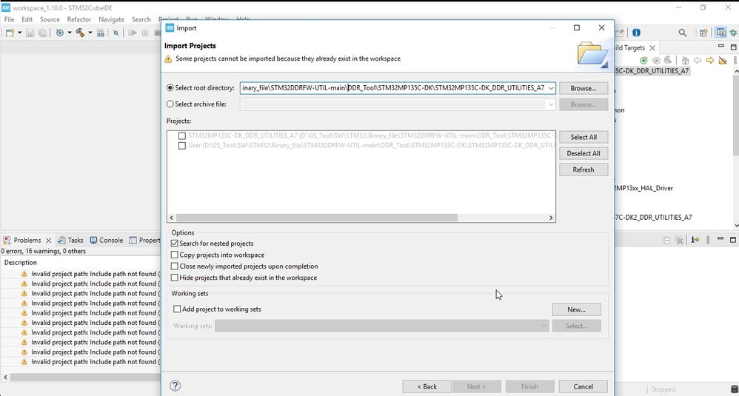Click the Show Active Build Info icon
Viewport: 739px width, 396px height.
(x=695, y=240)
